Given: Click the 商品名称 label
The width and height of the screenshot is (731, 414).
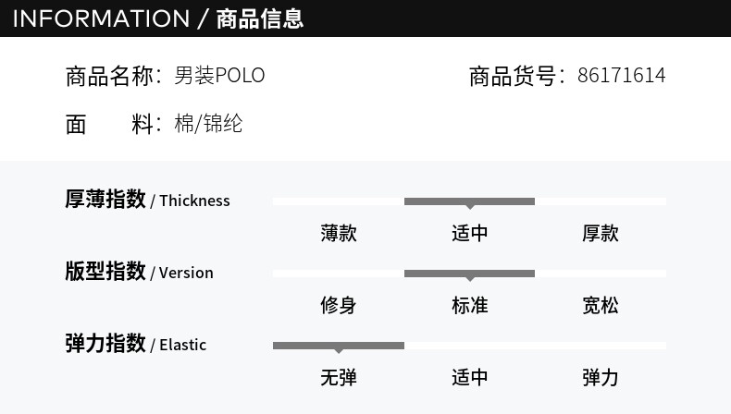Looking at the screenshot, I should click(x=109, y=76).
